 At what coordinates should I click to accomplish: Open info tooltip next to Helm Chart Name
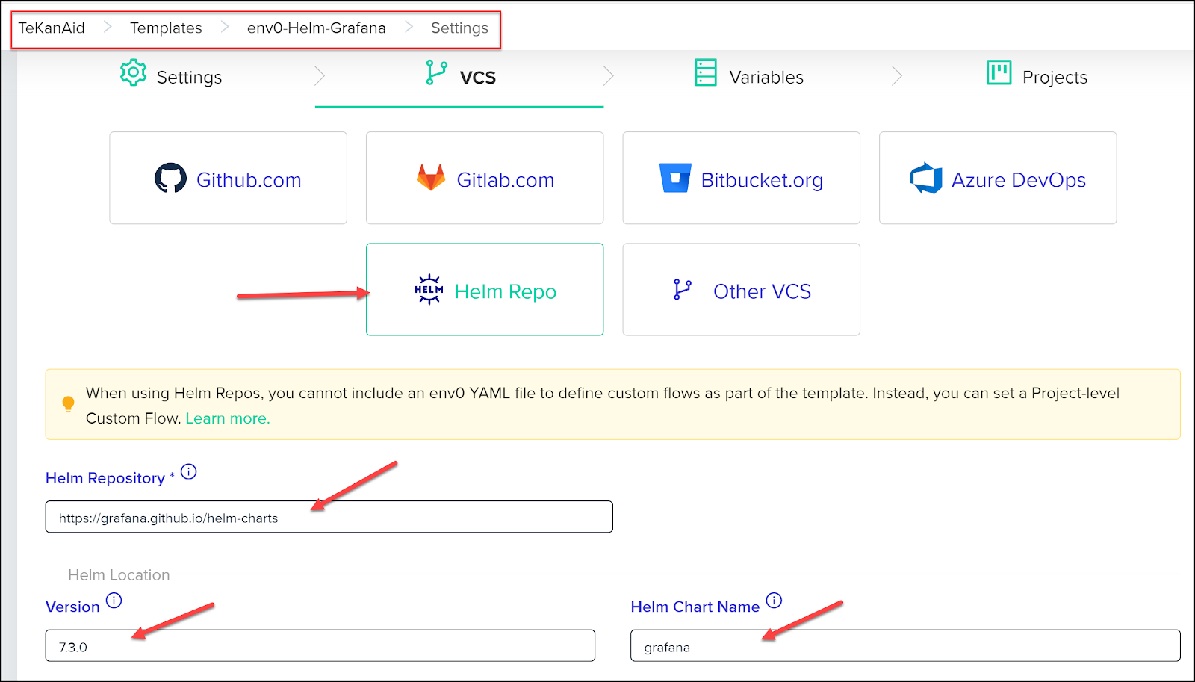(774, 601)
